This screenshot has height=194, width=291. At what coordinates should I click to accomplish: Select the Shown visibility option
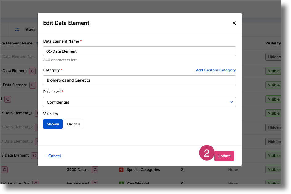pyautogui.click(x=53, y=124)
